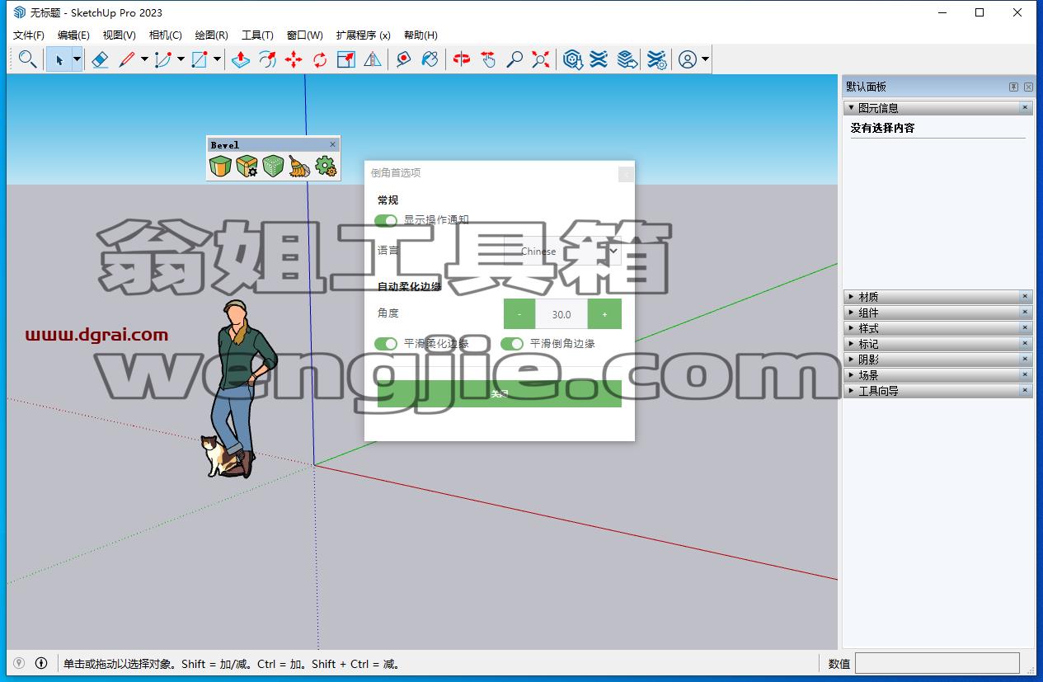Select the Paint Bucket tool
The width and height of the screenshot is (1043, 682).
point(430,59)
